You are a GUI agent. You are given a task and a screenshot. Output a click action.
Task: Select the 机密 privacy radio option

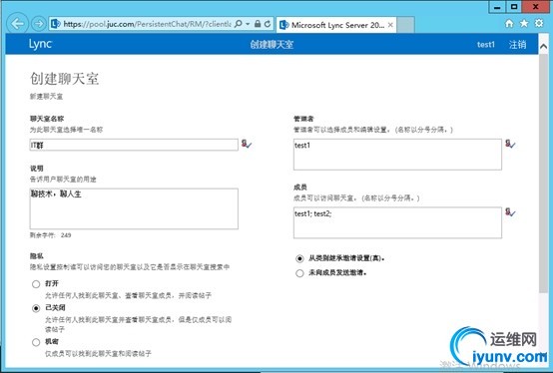coord(36,342)
